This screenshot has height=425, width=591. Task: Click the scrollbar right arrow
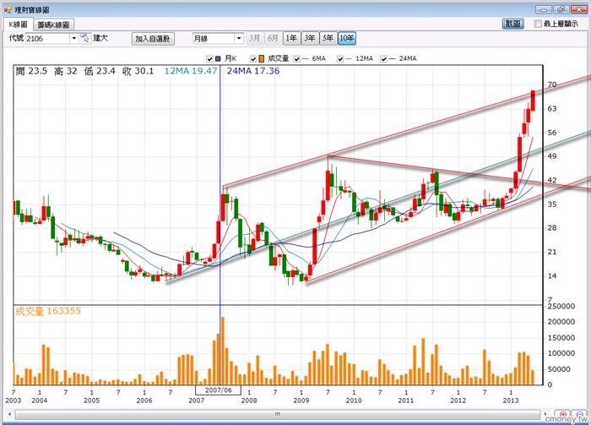(545, 415)
